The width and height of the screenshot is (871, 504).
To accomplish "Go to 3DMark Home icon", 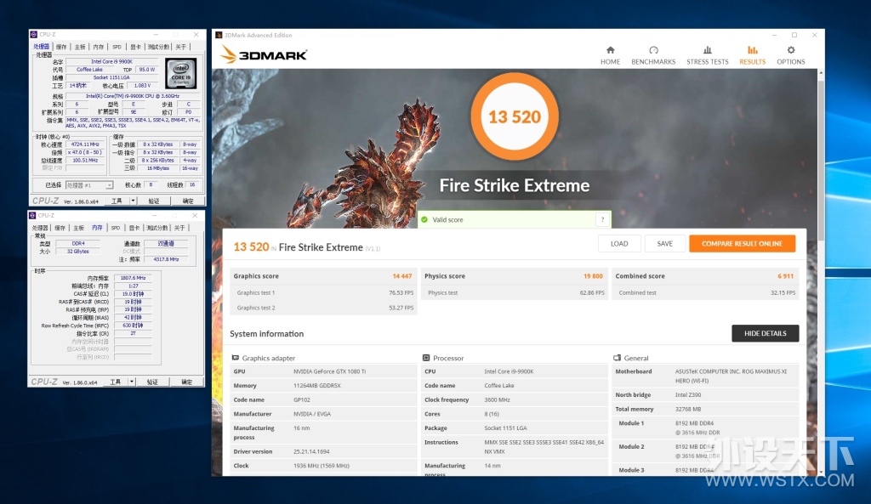I will tap(610, 50).
